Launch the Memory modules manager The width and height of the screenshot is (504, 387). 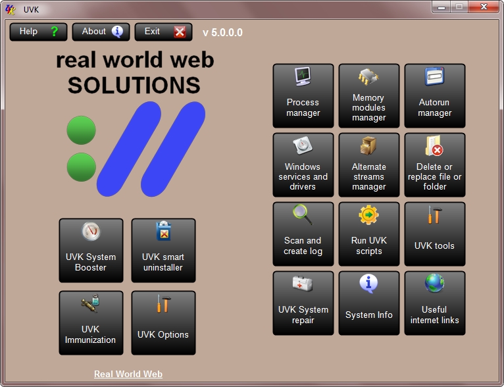point(368,95)
